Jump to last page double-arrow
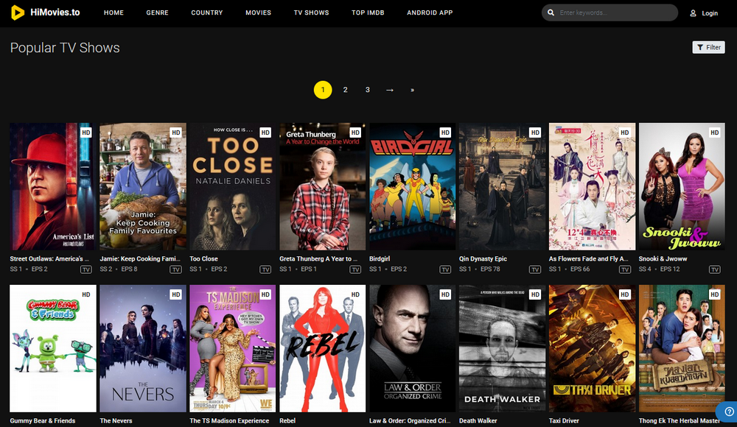This screenshot has height=427, width=737. 412,90
